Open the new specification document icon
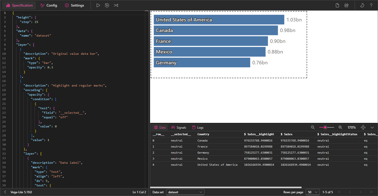 click(337, 5)
